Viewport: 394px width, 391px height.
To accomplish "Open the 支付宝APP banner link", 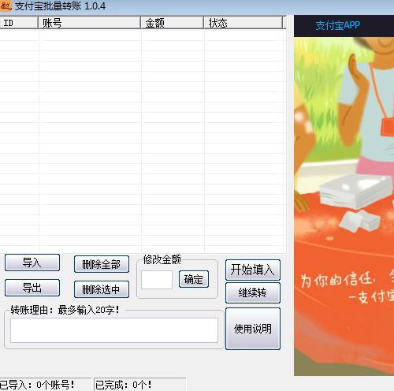I will (x=338, y=25).
